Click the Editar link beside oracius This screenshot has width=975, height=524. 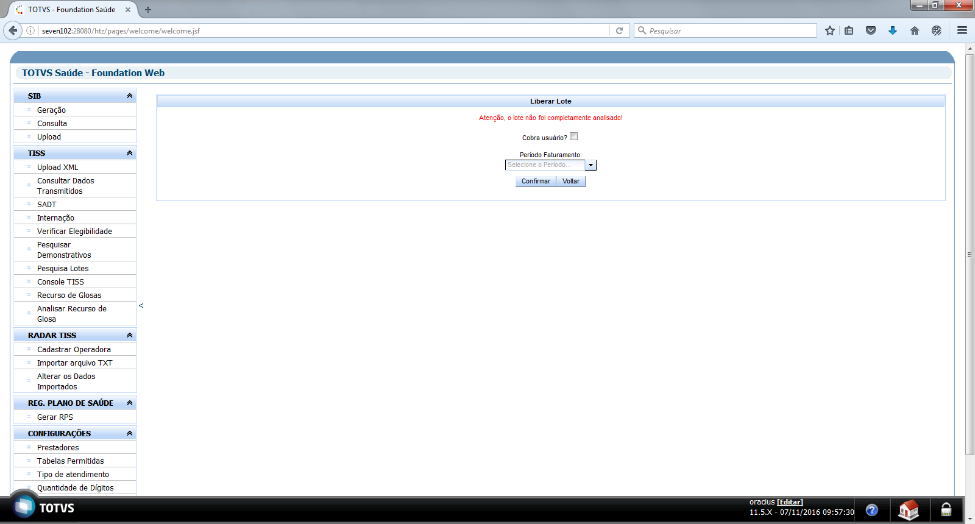pos(790,503)
